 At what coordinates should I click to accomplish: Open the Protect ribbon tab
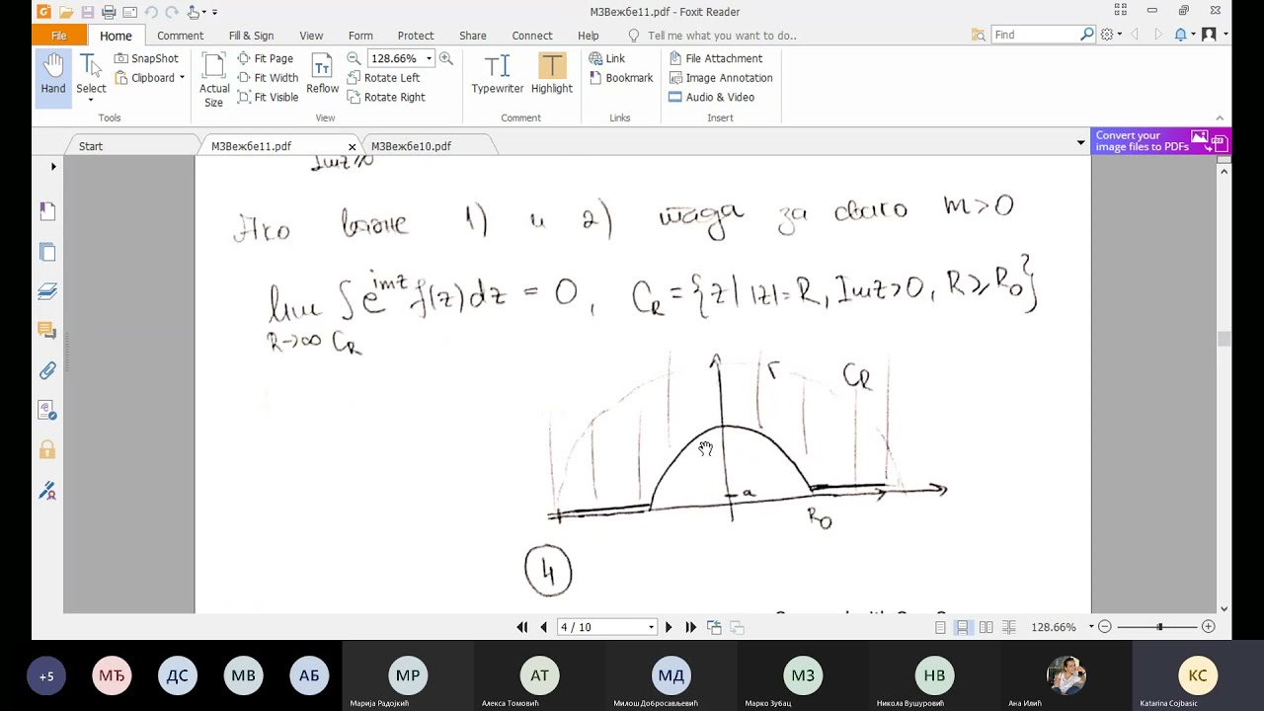click(x=416, y=36)
